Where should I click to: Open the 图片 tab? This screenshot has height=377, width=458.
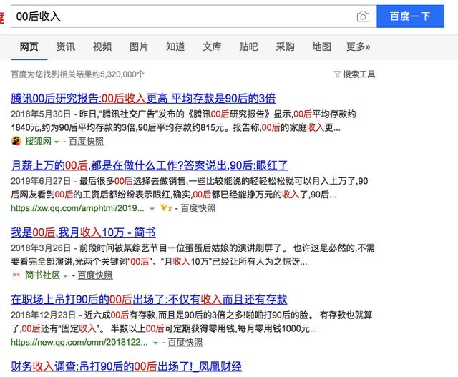click(x=139, y=46)
